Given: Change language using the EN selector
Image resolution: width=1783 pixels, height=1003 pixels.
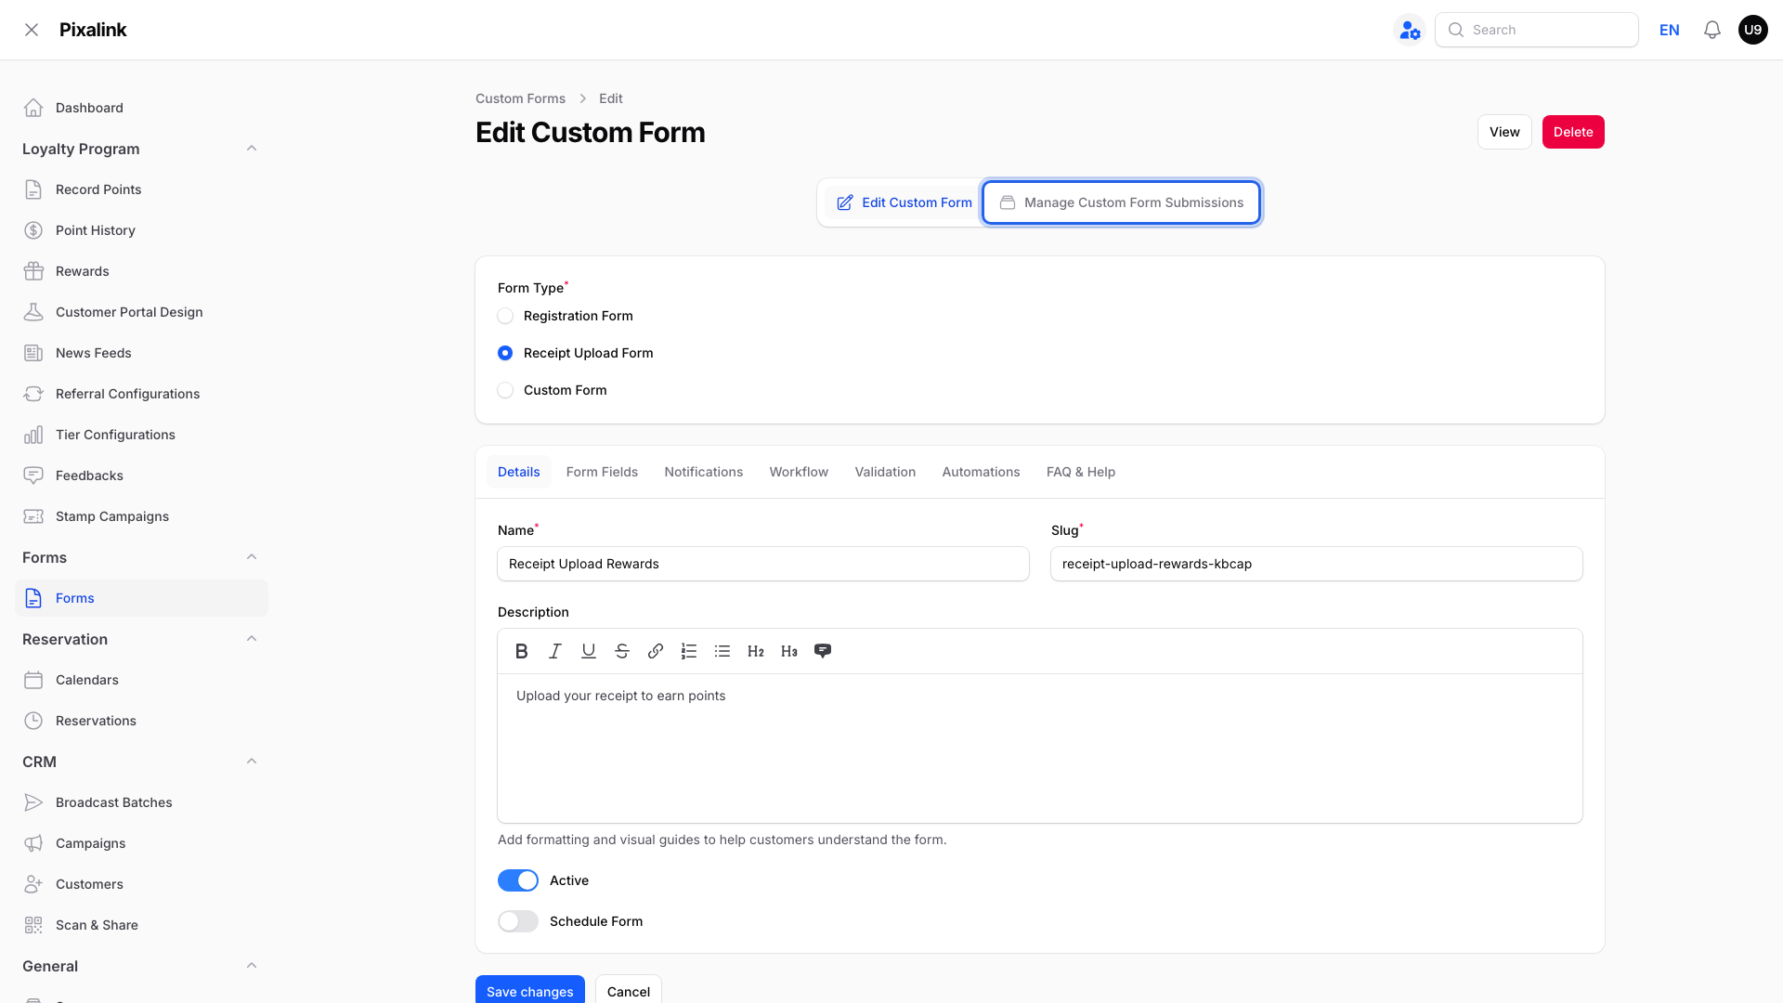Looking at the screenshot, I should (x=1670, y=30).
